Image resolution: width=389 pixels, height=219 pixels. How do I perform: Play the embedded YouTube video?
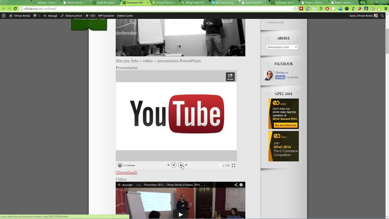[x=181, y=214]
